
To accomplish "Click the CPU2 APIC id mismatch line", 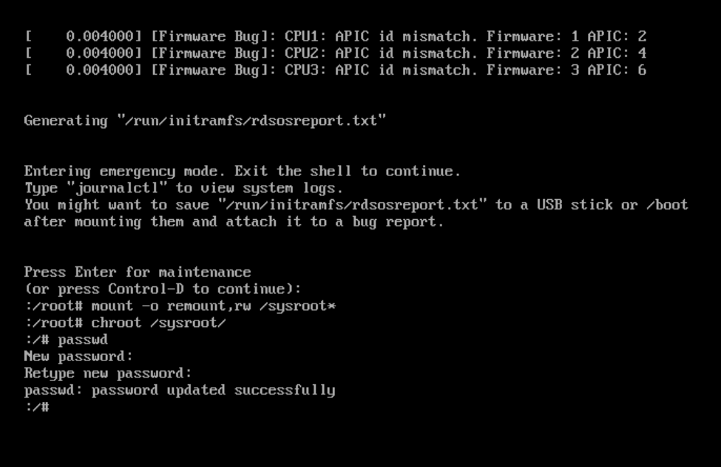I will click(335, 53).
